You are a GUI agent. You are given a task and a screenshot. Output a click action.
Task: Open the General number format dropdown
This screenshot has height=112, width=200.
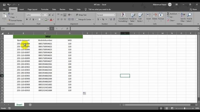[114, 15]
